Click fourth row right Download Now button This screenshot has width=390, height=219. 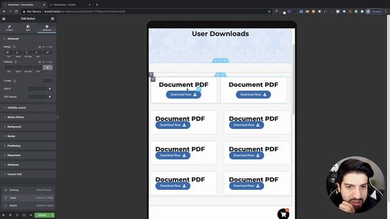tap(246, 186)
